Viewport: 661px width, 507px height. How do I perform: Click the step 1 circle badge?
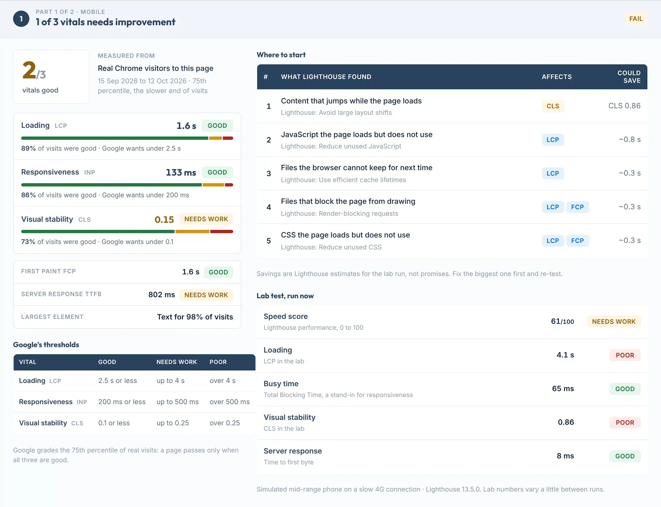(x=21, y=19)
